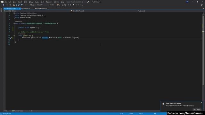The image size is (205, 115).
Task: Click the Visual Studio logo icon
Action: [x=2, y=2]
